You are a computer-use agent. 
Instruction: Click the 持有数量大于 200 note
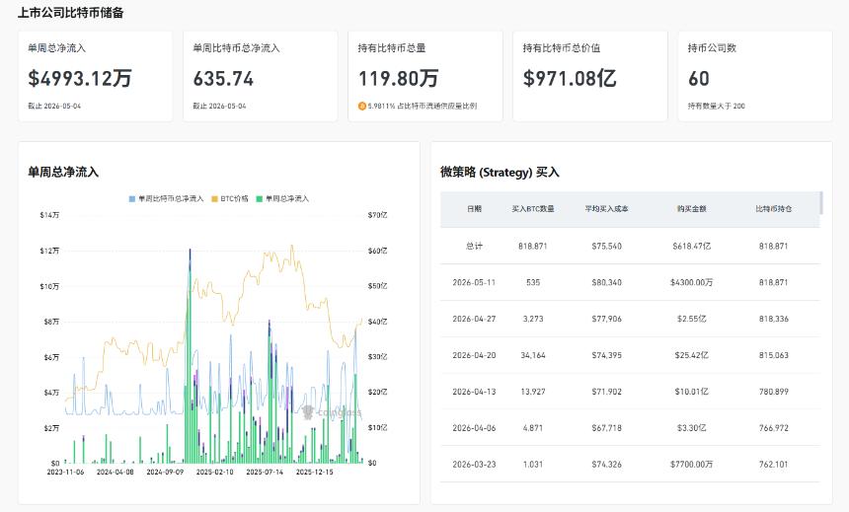coord(717,107)
